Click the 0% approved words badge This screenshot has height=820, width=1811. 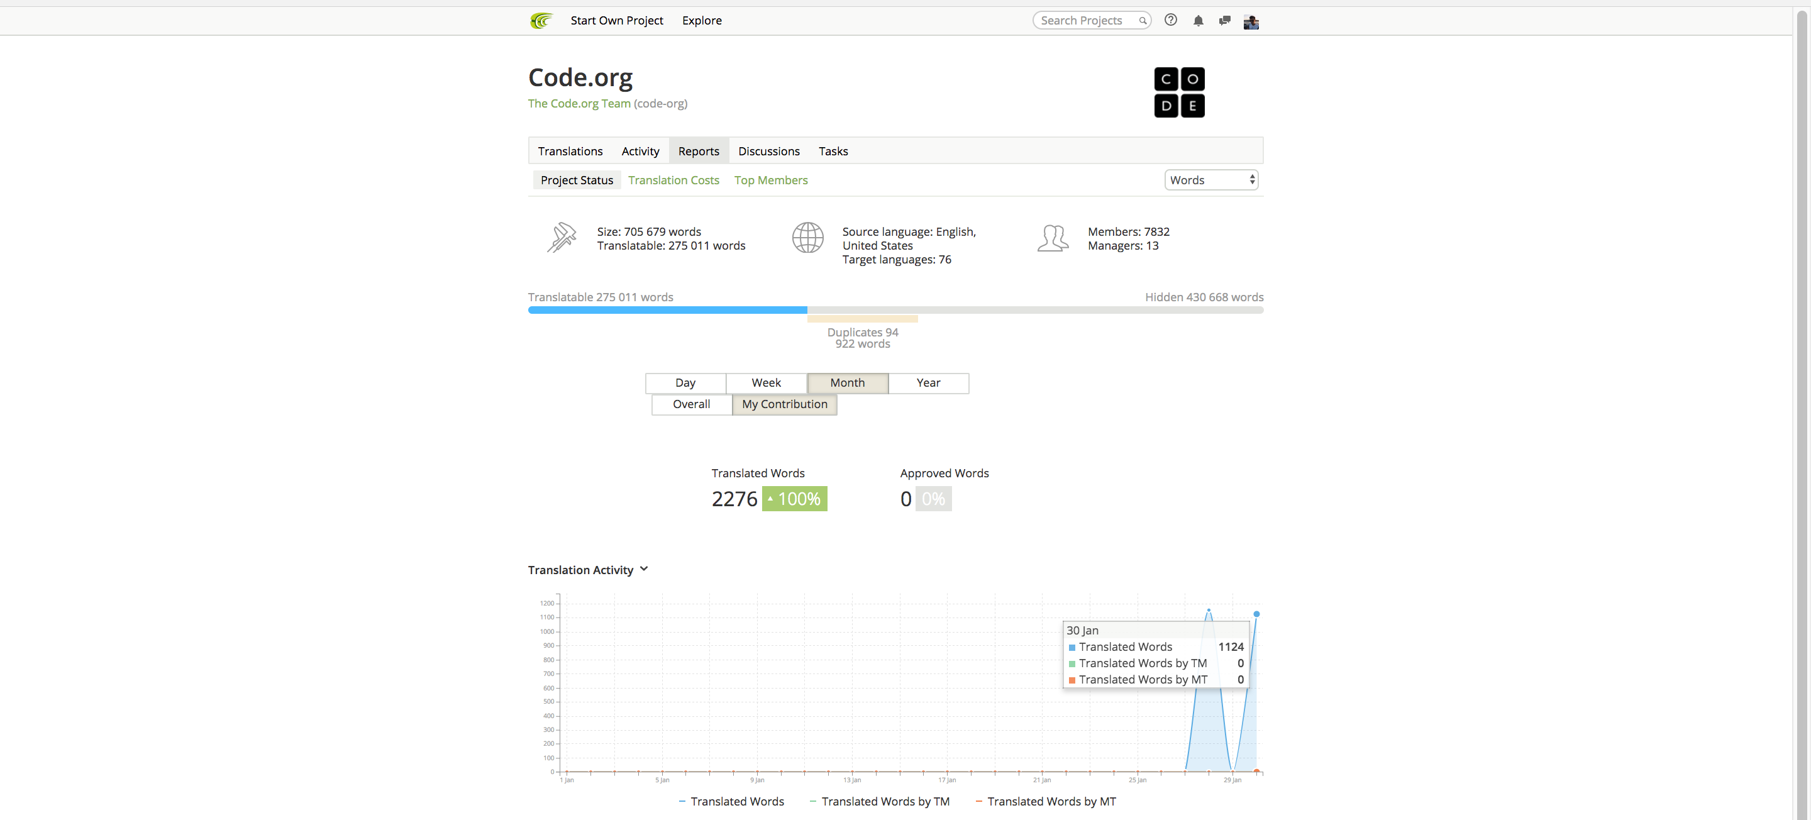point(933,499)
